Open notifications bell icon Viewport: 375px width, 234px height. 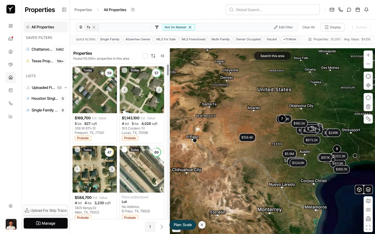[x=366, y=10]
